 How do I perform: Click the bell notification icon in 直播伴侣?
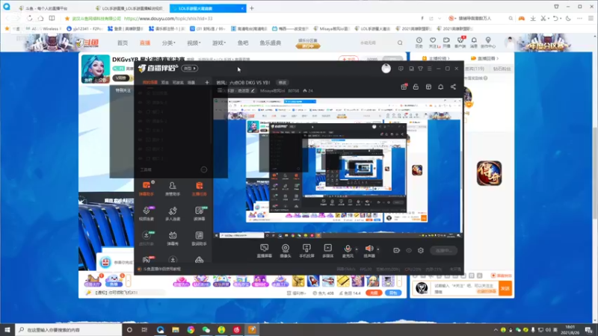click(x=440, y=87)
